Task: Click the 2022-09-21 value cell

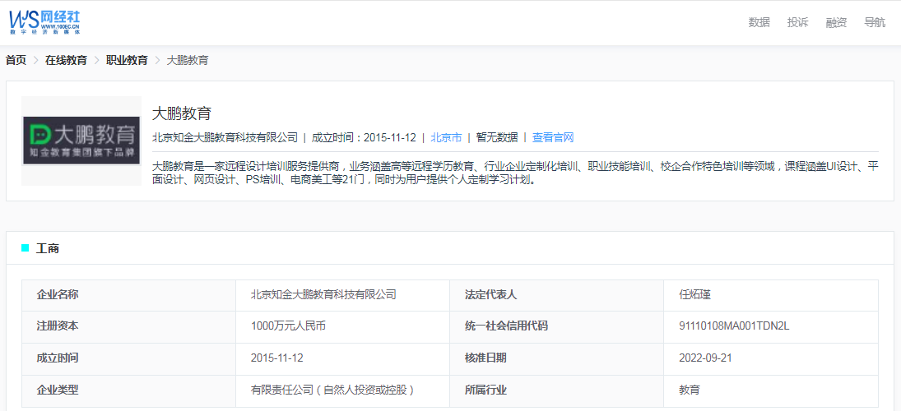Action: click(770, 358)
